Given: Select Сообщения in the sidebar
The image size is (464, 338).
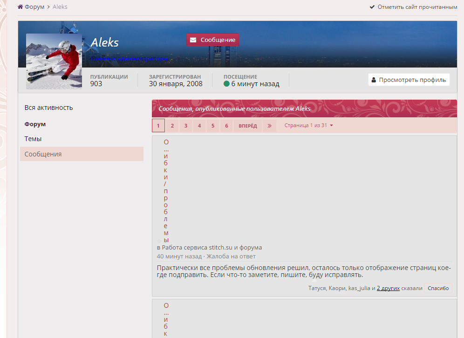Looking at the screenshot, I should coord(43,154).
